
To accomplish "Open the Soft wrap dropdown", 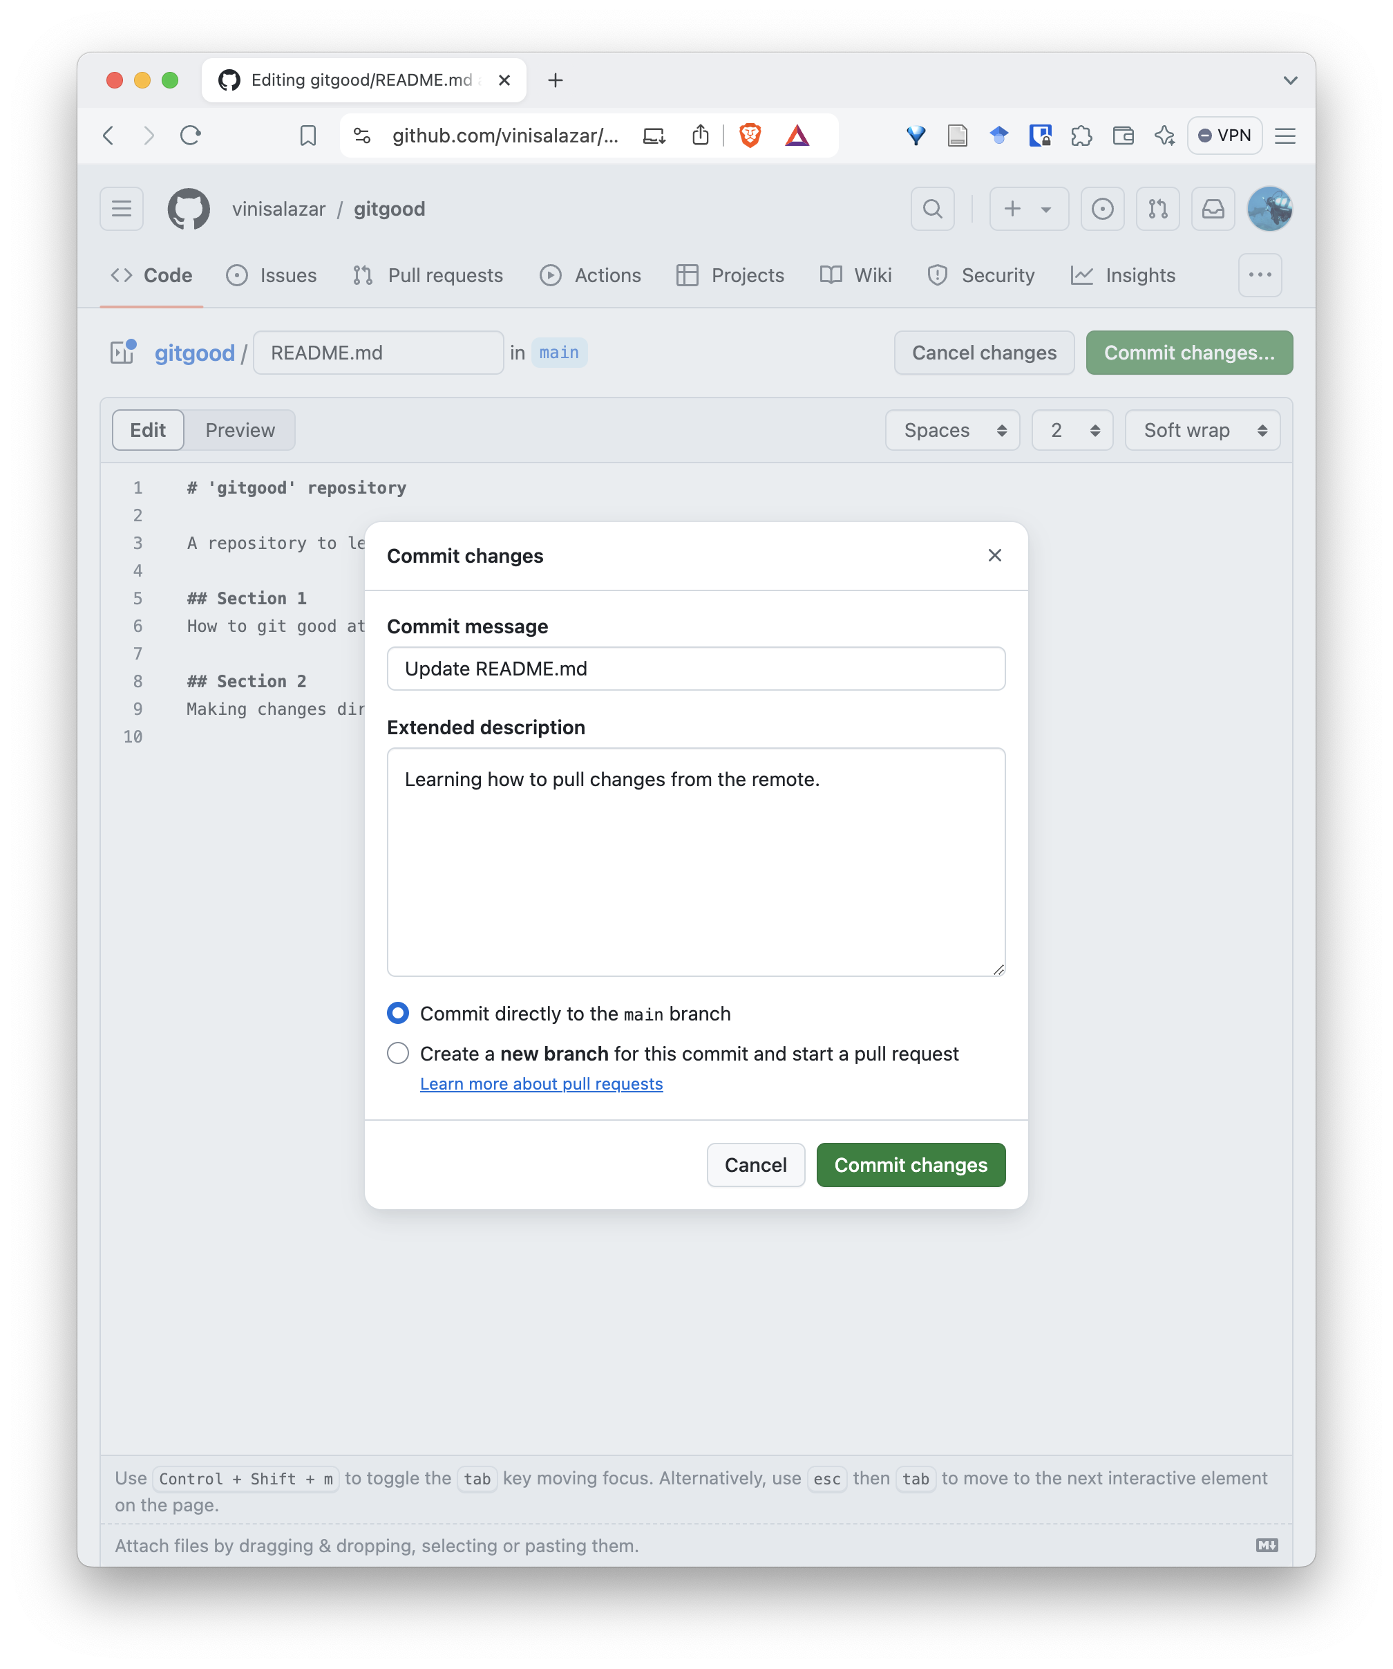I will [x=1202, y=430].
